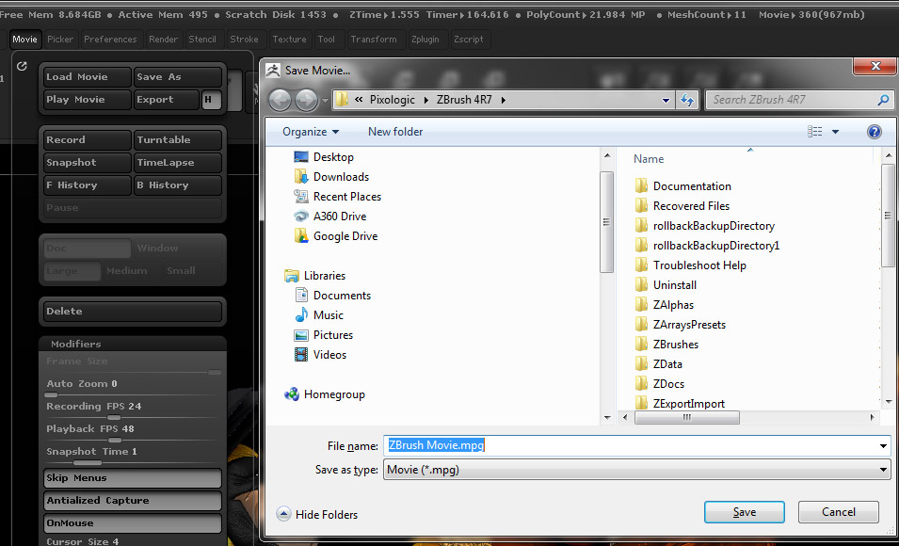The height and width of the screenshot is (546, 899).
Task: Go to Downloads in navigation pane
Action: (x=331, y=177)
